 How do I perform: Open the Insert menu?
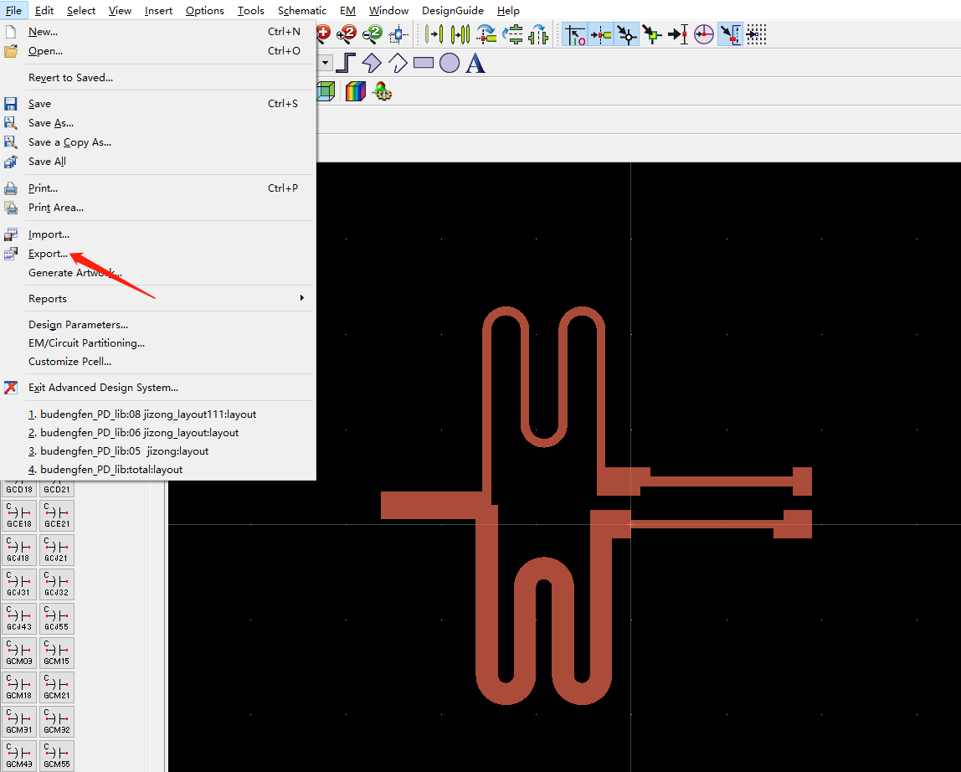pos(158,10)
